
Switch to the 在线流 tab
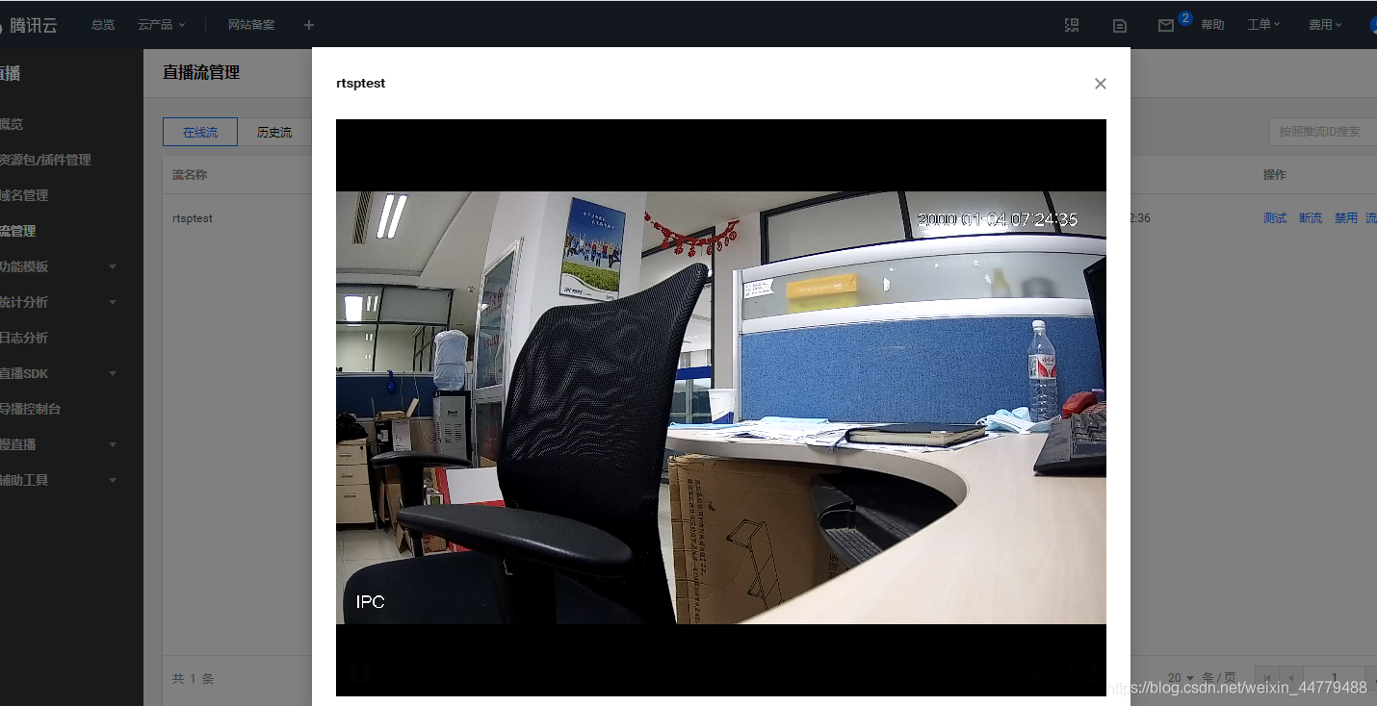[x=200, y=132]
